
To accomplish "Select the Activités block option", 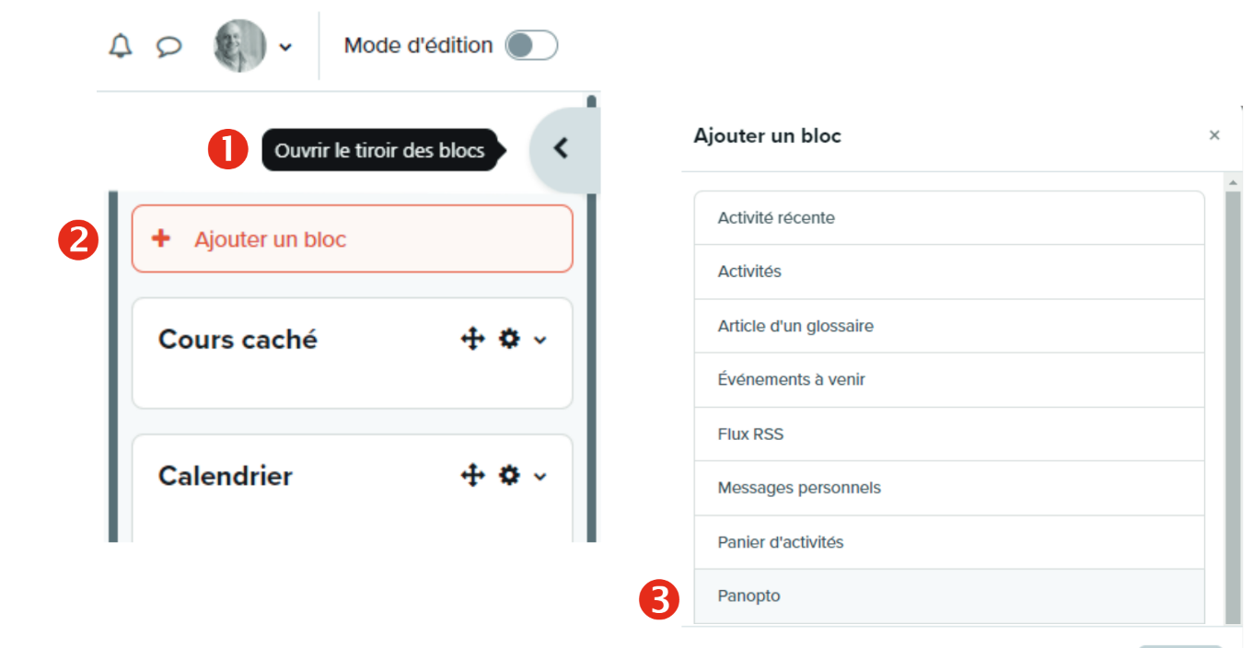I will (x=948, y=272).
